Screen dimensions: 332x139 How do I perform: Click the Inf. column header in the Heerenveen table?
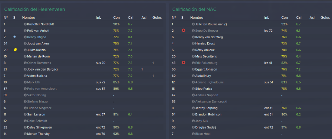(x=99, y=18)
